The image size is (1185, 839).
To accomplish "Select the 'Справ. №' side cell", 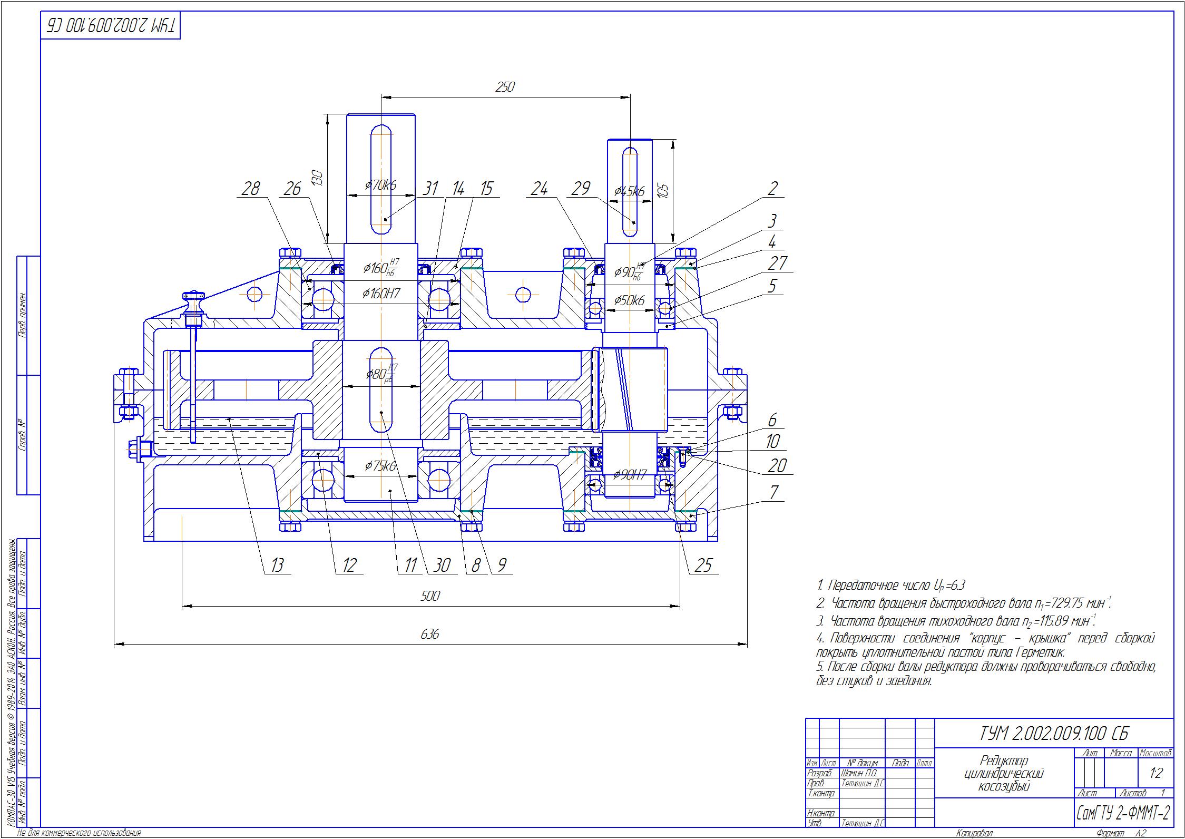I will tap(23, 435).
